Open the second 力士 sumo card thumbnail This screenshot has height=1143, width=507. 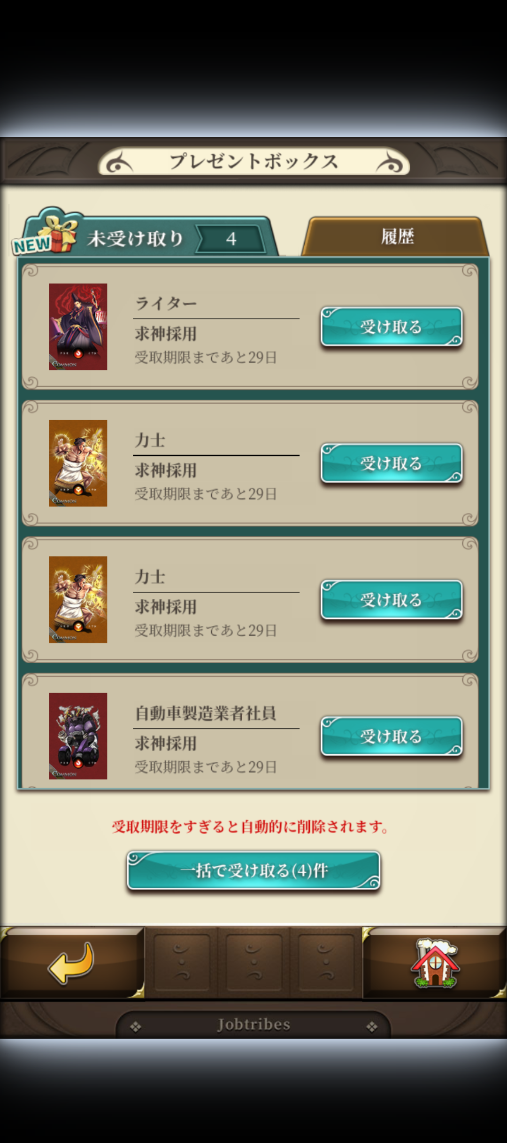pos(78,600)
